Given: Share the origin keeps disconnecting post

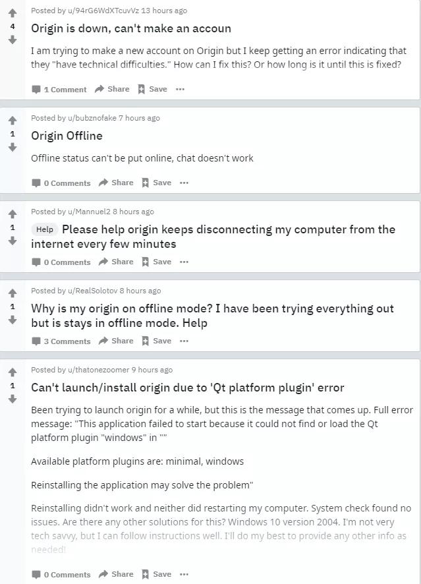Looking at the screenshot, I should (x=116, y=262).
